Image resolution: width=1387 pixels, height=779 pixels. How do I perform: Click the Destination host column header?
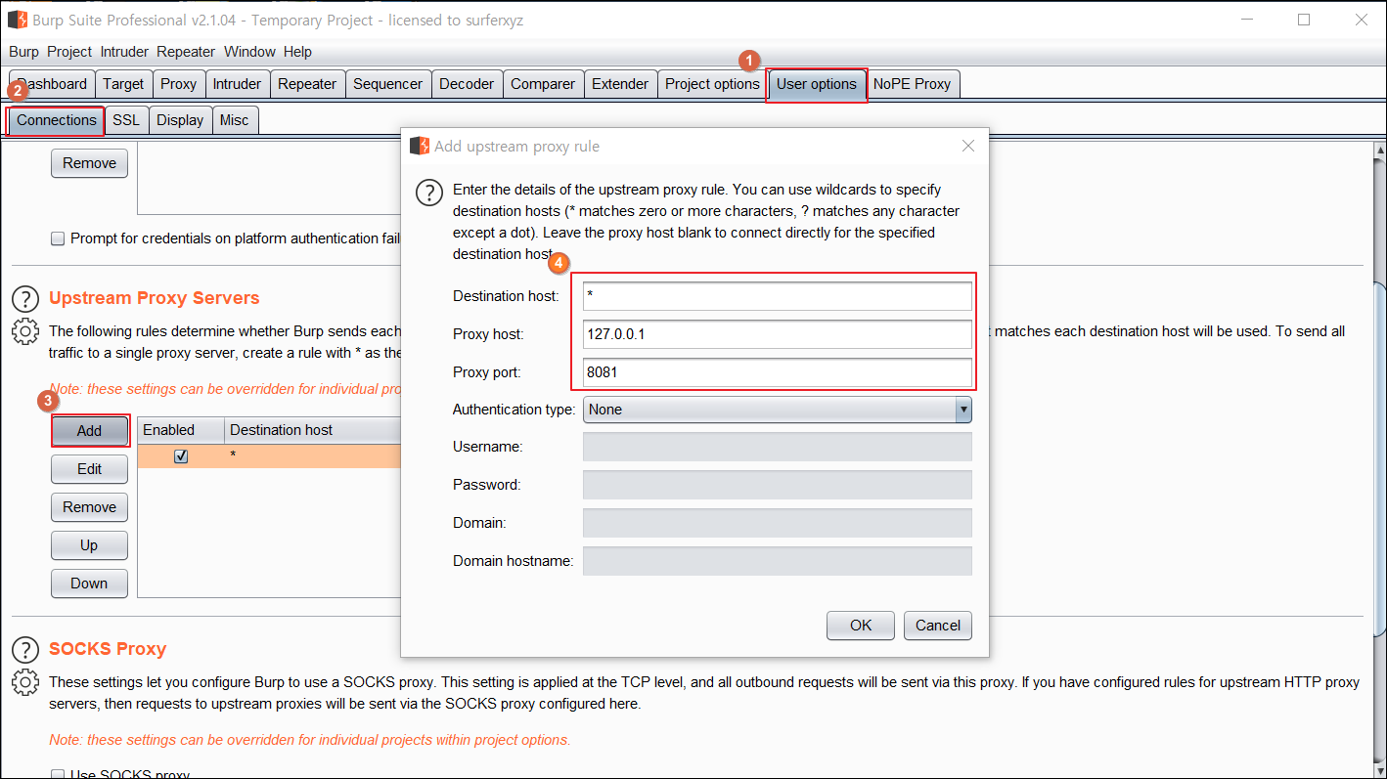pyautogui.click(x=313, y=430)
